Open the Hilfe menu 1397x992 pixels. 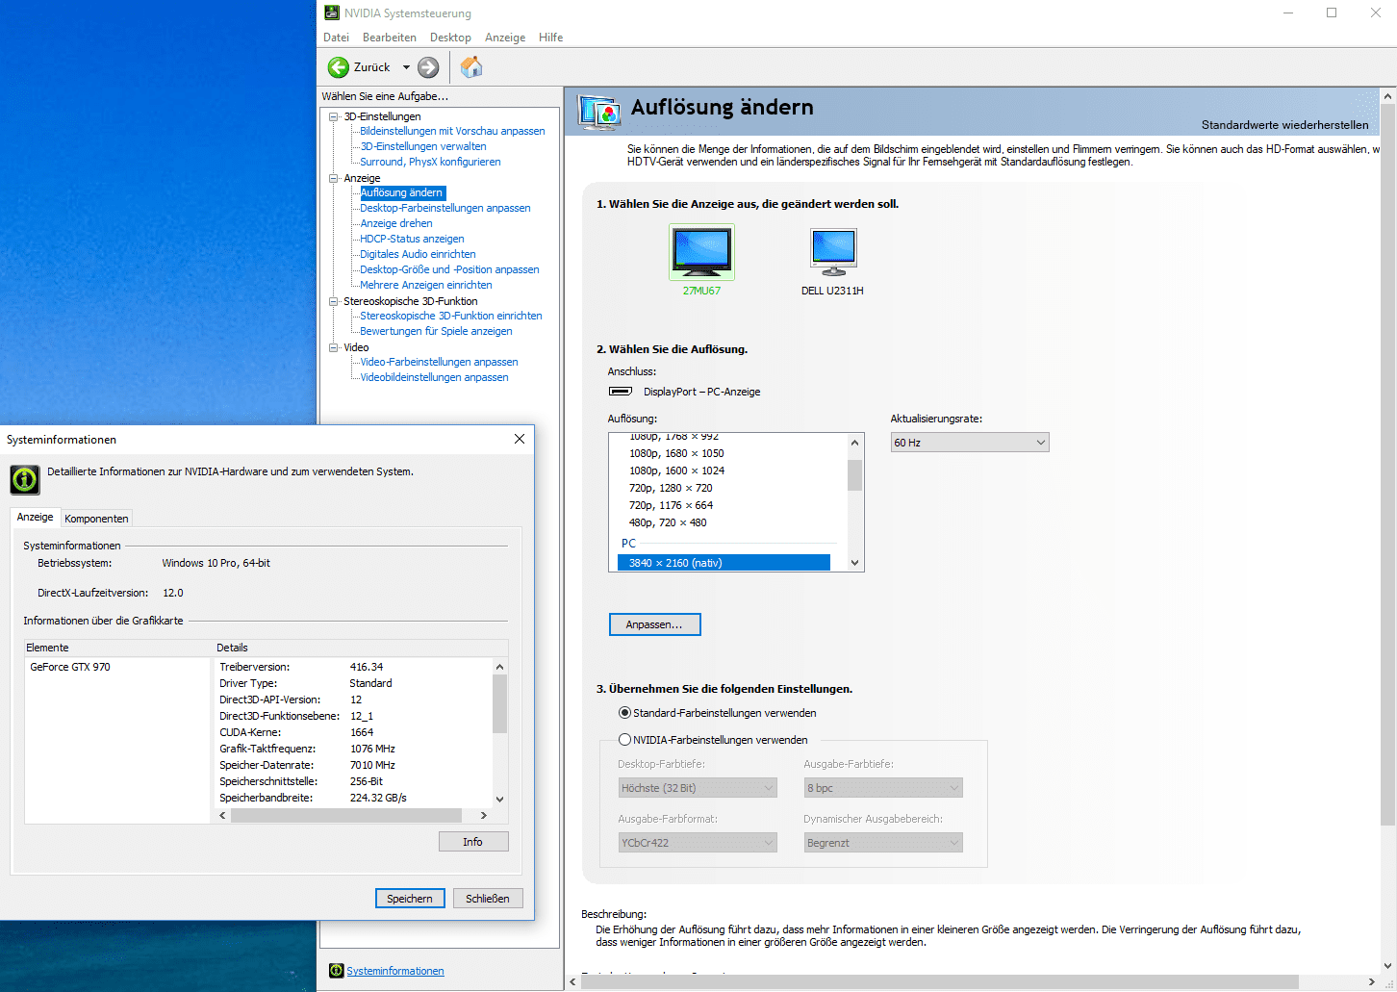pos(551,38)
